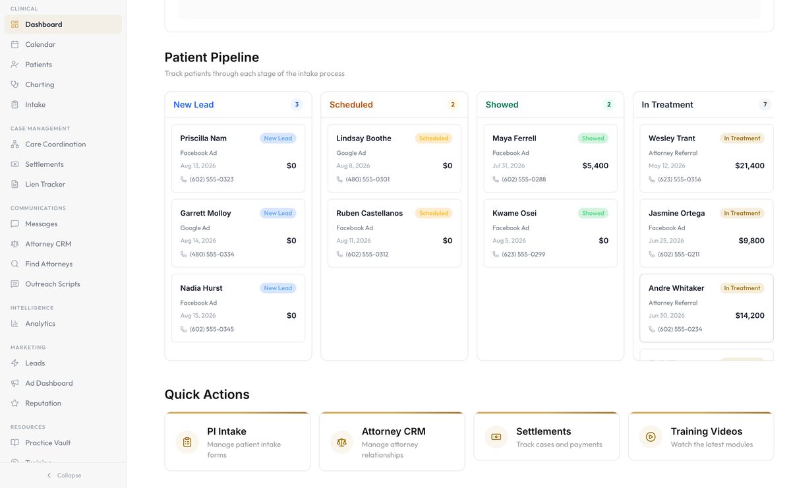
Task: Click phone icon on Wesley Trant card
Action: pos(652,179)
